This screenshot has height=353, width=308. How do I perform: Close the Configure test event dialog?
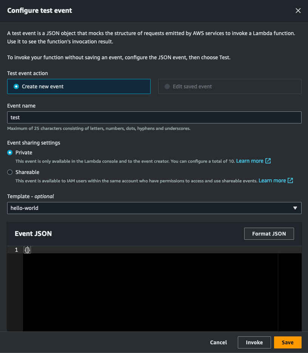[298, 11]
